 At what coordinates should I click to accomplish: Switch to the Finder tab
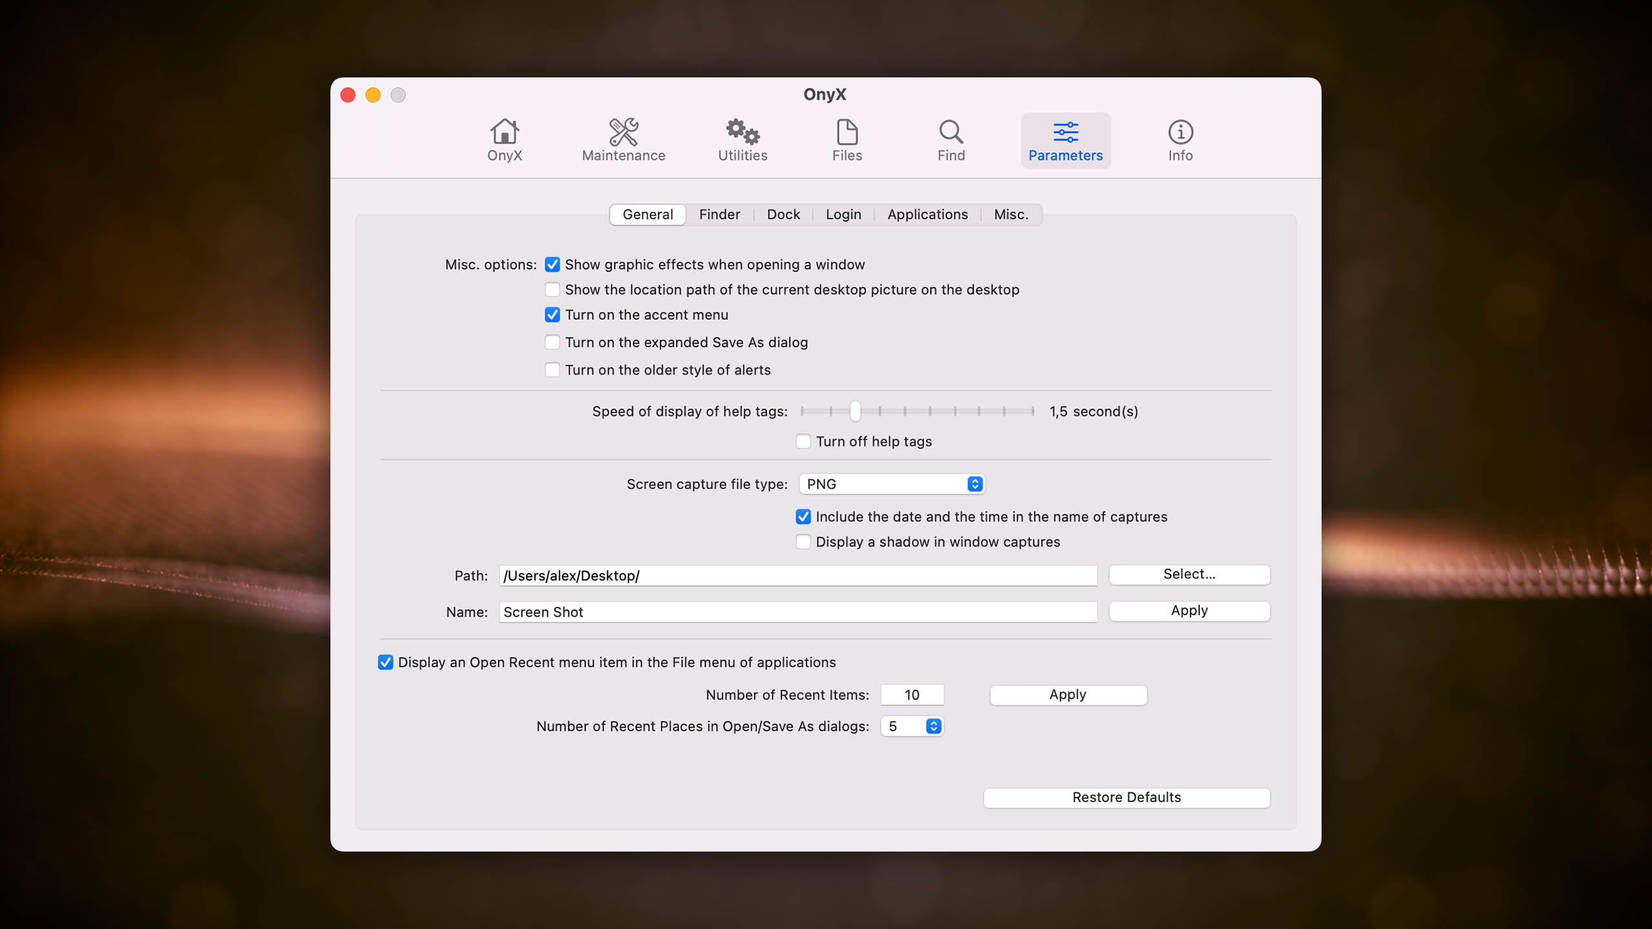click(x=720, y=214)
